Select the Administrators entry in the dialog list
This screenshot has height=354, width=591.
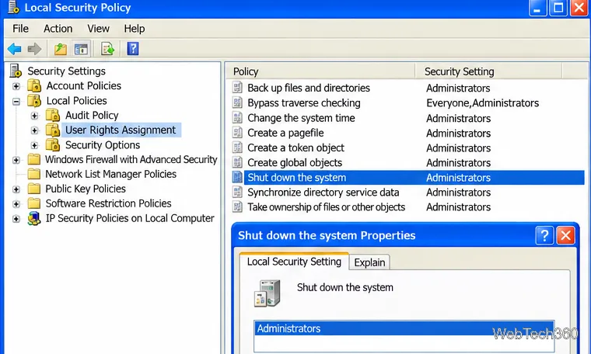click(404, 328)
